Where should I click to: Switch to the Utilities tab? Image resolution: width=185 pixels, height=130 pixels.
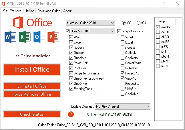pos(29,11)
